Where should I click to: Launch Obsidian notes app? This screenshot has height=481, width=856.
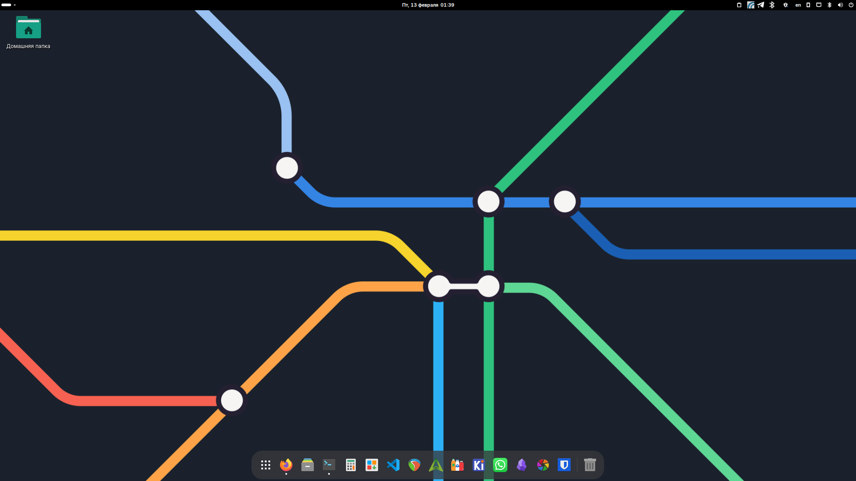pos(522,465)
